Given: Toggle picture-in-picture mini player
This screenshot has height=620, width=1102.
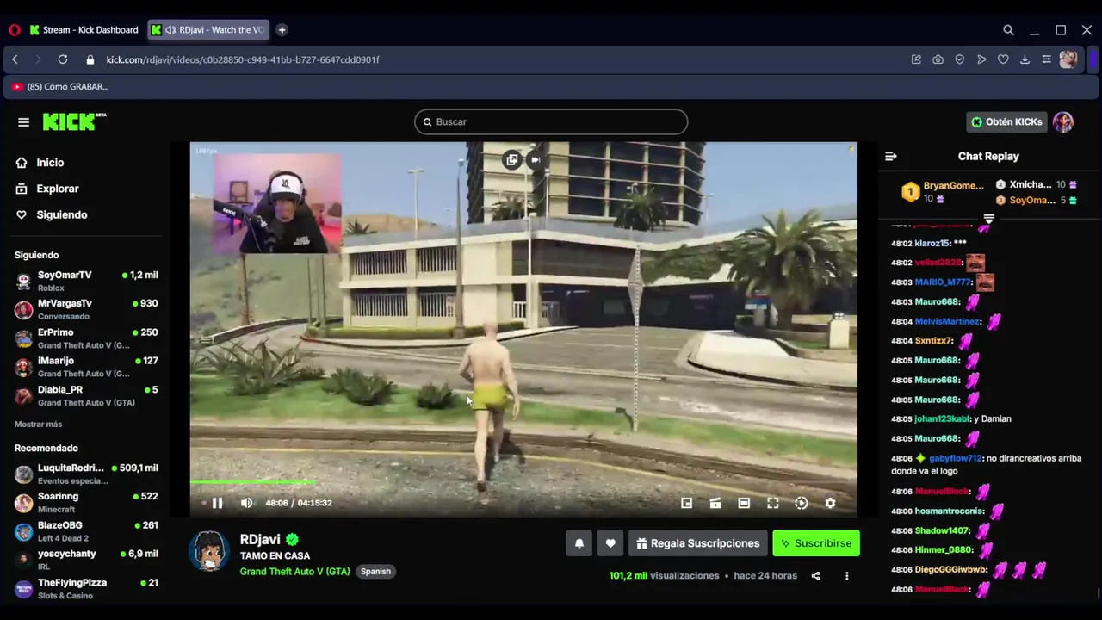Looking at the screenshot, I should [686, 503].
